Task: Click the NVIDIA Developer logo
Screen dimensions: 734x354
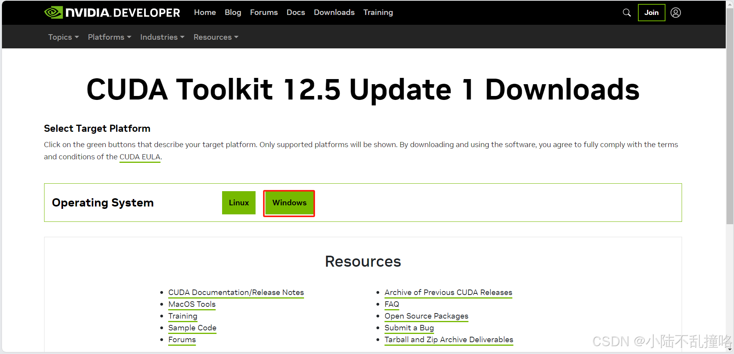Action: click(x=112, y=13)
